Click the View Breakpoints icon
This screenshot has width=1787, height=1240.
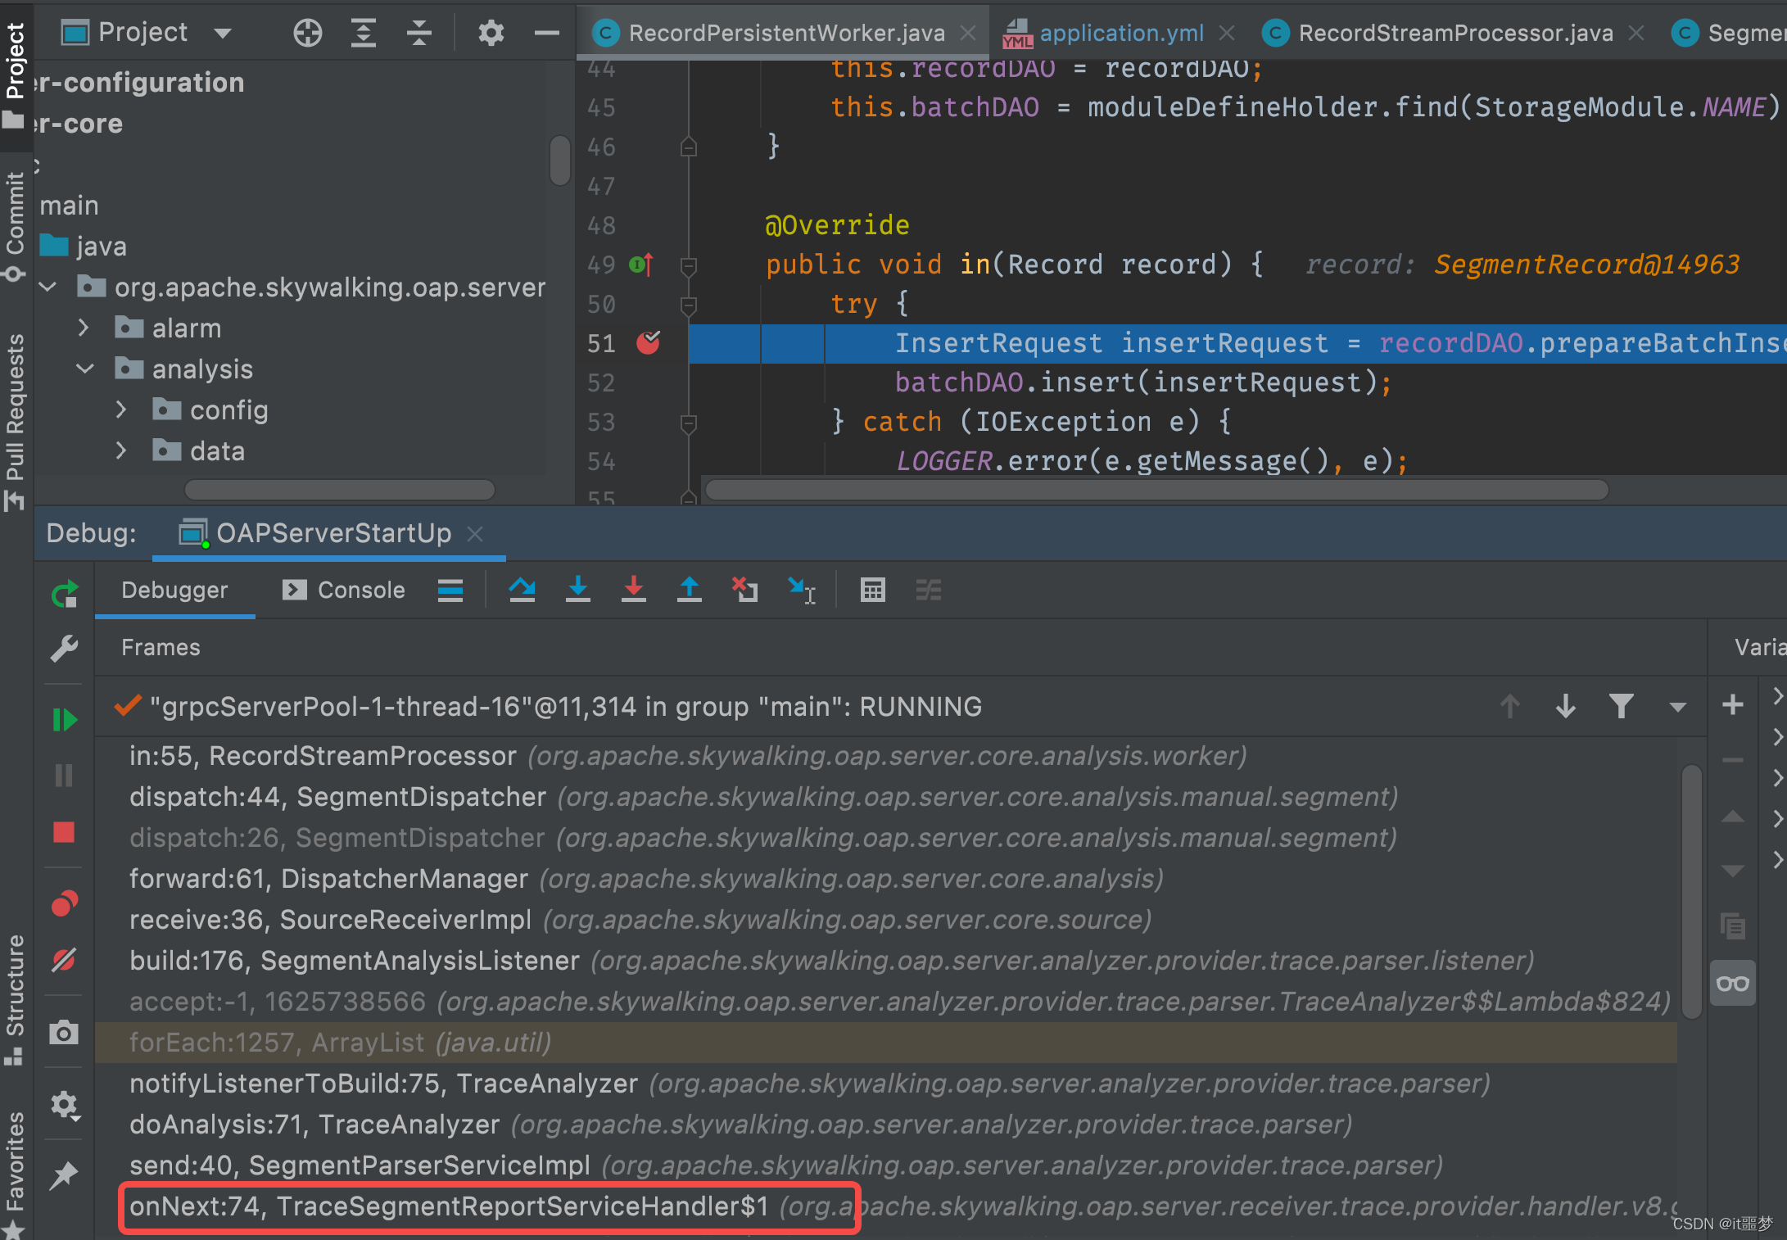pos(64,903)
